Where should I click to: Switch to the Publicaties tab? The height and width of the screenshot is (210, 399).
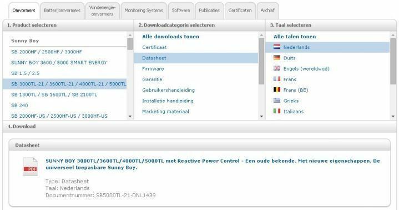pyautogui.click(x=209, y=11)
